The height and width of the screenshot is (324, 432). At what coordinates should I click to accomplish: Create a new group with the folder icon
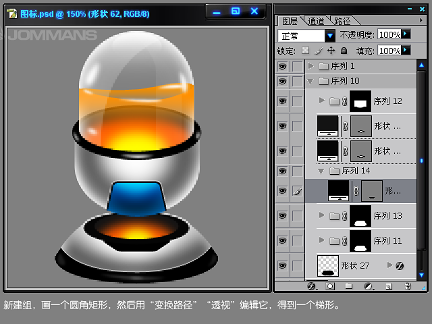coord(349,286)
